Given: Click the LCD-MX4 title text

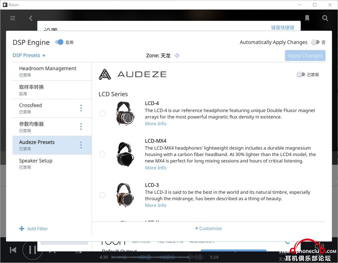Looking at the screenshot, I should [155, 141].
